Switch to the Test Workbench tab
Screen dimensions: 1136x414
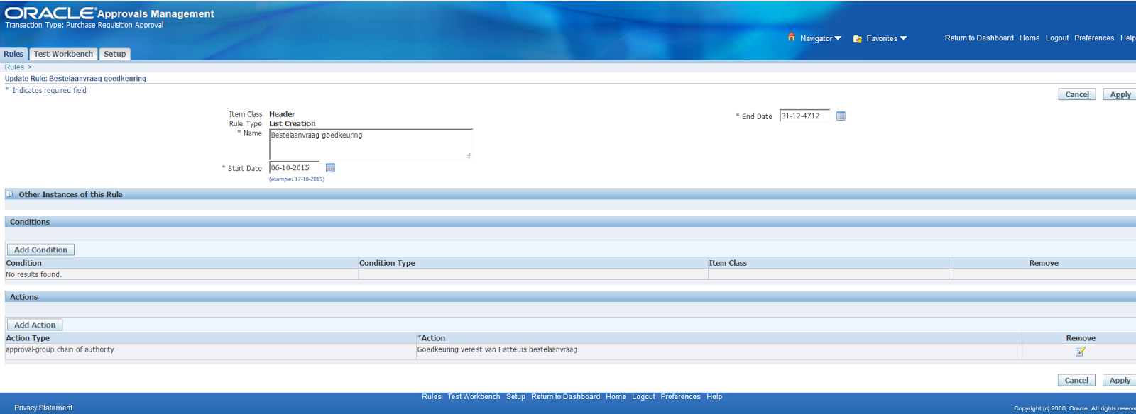pyautogui.click(x=63, y=54)
